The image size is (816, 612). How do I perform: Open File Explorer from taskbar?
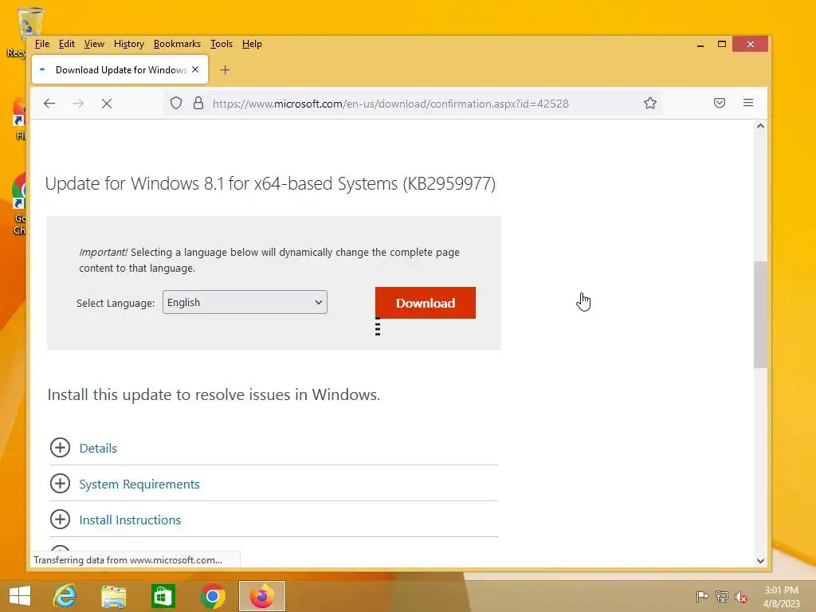pos(113,596)
